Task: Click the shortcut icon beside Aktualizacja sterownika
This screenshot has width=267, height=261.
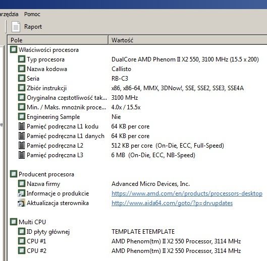Action: pyautogui.click(x=22, y=203)
